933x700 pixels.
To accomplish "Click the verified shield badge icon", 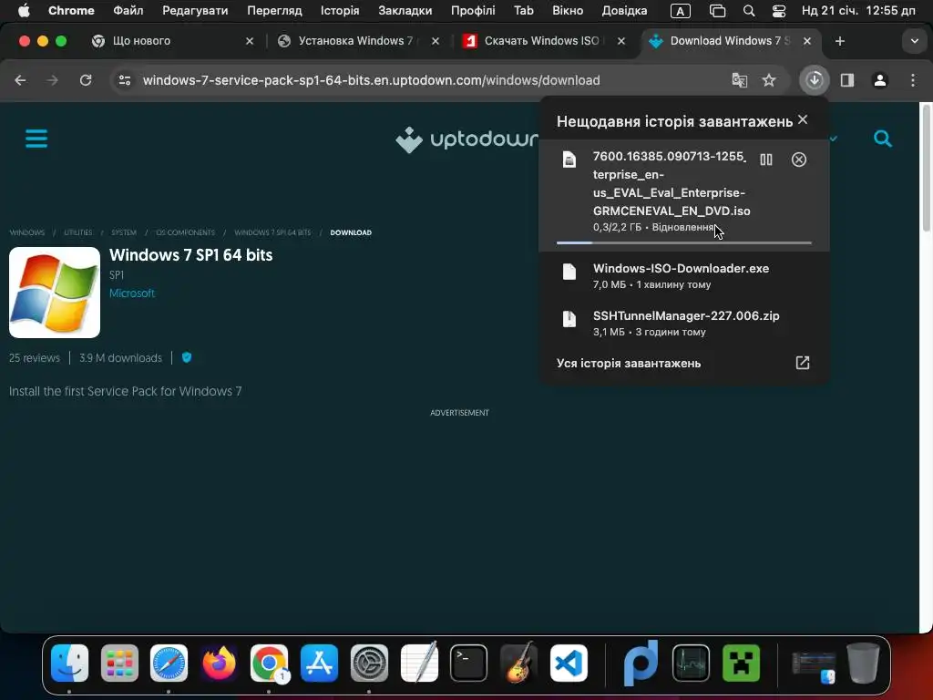I will [186, 357].
